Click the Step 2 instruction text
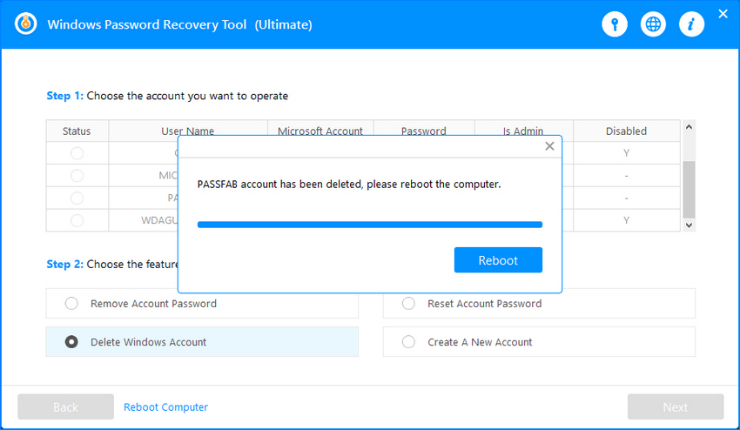This screenshot has height=430, width=740. coord(111,265)
